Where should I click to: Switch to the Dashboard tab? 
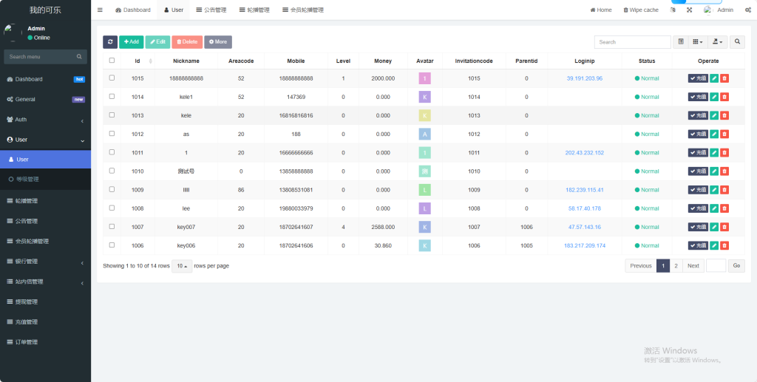[133, 10]
